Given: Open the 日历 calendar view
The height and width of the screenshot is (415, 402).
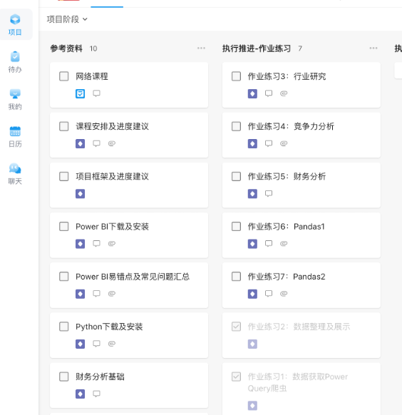Looking at the screenshot, I should point(15,137).
